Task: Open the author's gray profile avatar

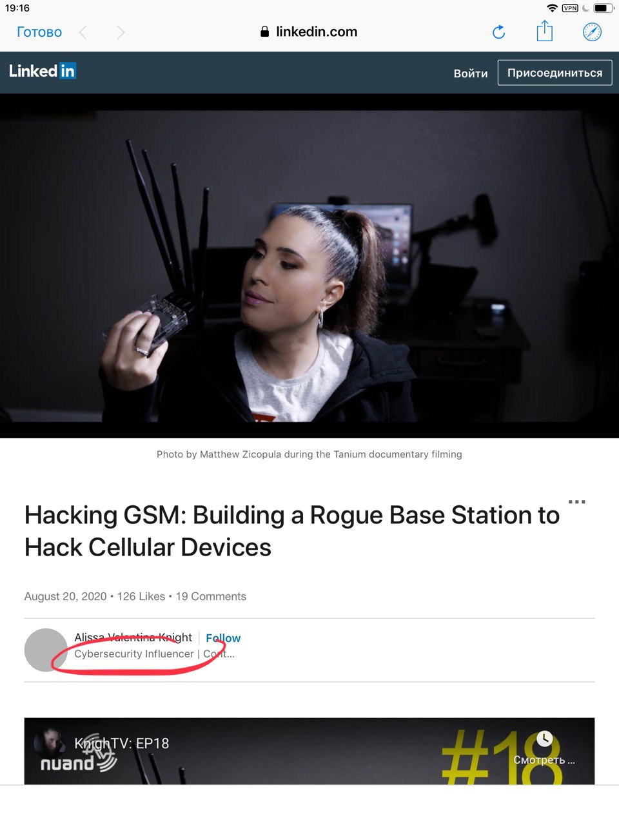Action: tap(46, 650)
